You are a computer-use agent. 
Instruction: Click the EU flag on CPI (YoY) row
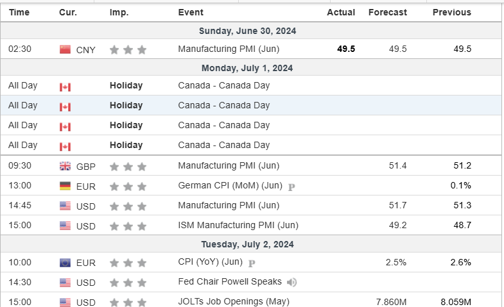tap(65, 263)
